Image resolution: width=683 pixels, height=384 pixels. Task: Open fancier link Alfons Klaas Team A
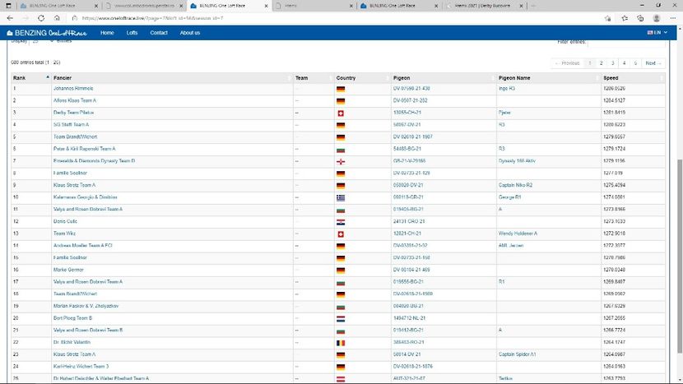click(x=75, y=100)
